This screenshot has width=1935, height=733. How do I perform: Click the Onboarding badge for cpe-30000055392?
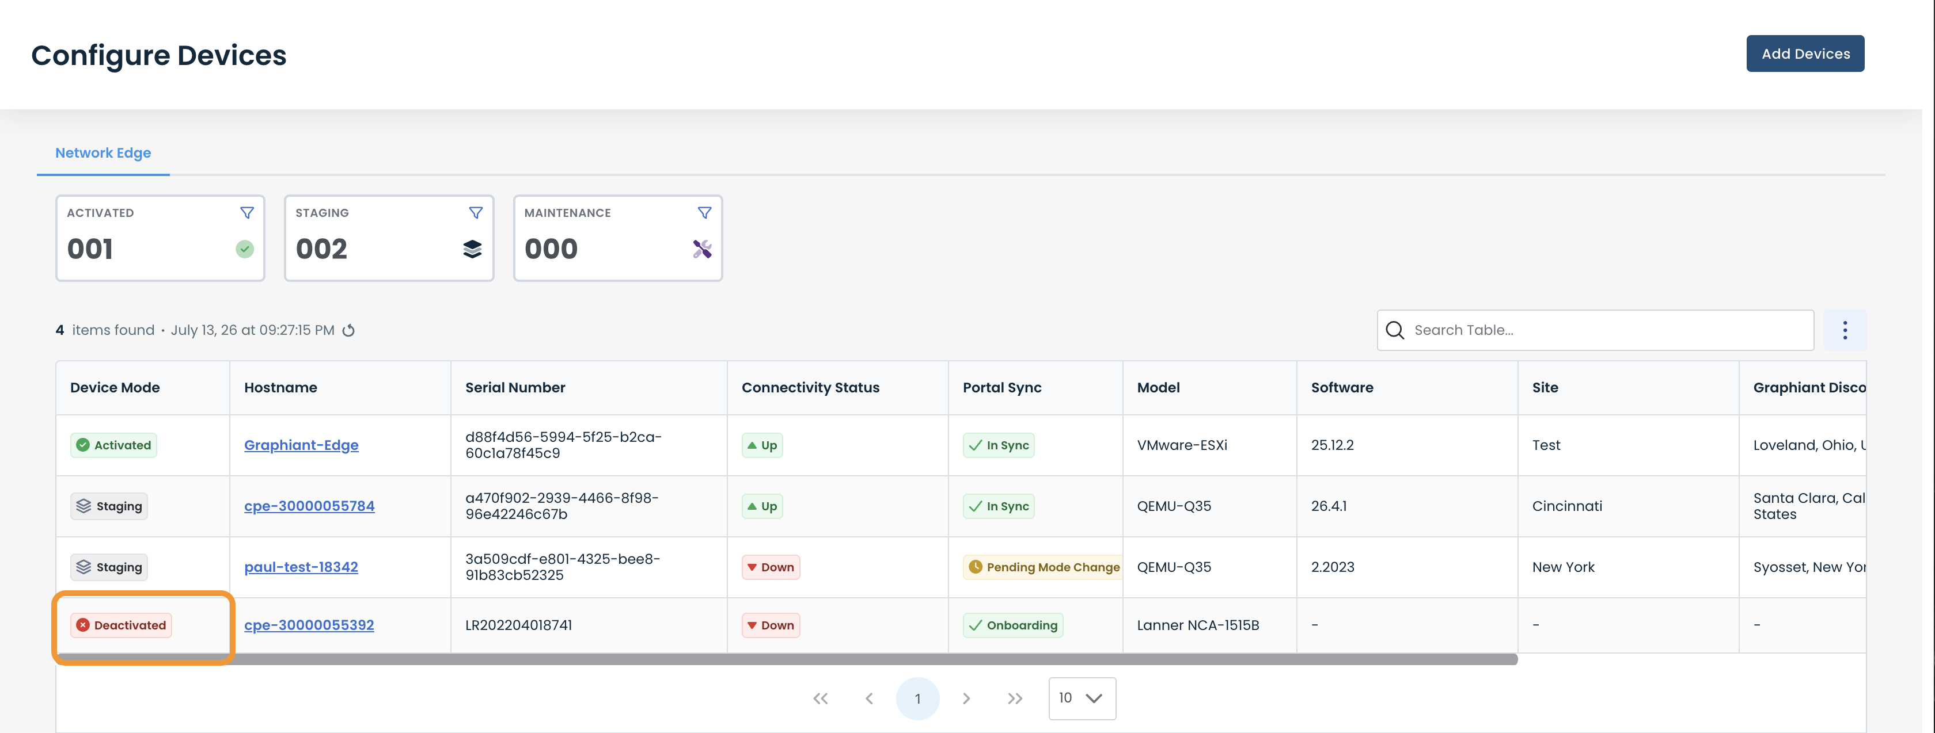1012,625
